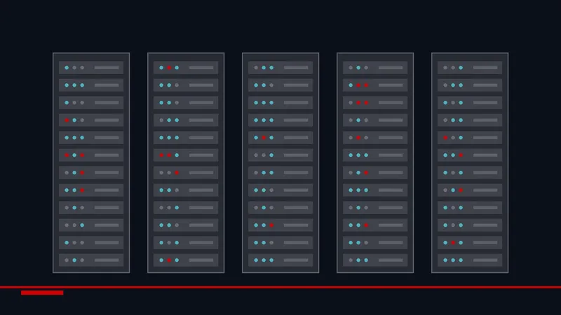The image size is (561, 315).
Task: Click the red middle LED on the eleventh unit of the fifth rack
Action: (453, 242)
